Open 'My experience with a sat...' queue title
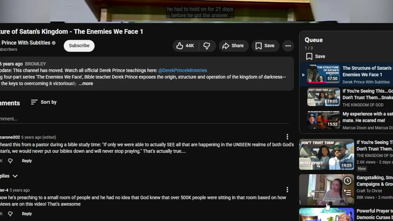Viewport: 393px width, 221px height. click(x=368, y=117)
